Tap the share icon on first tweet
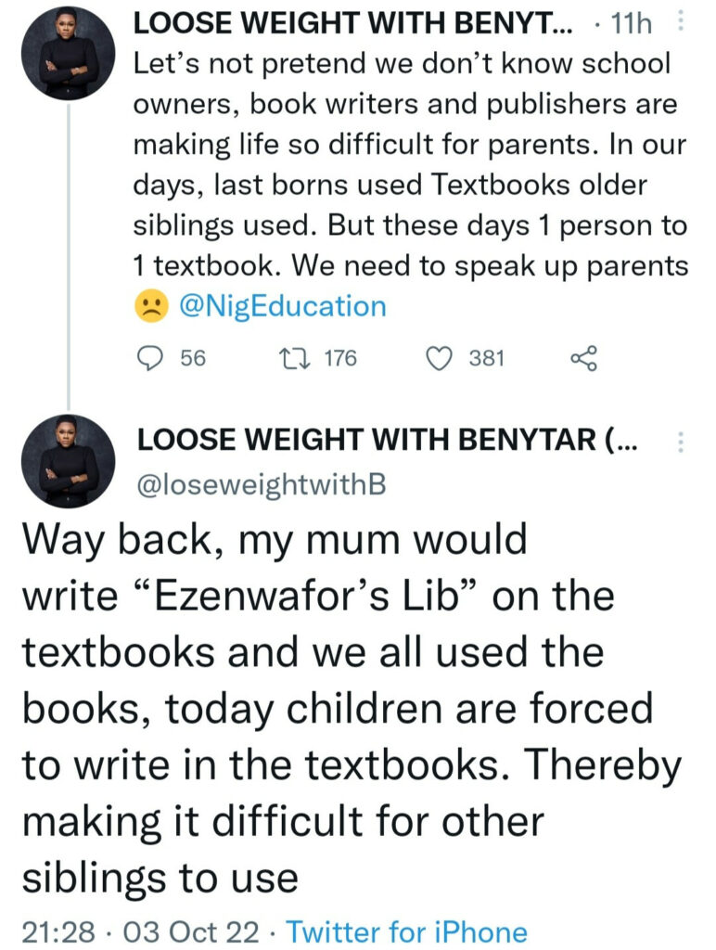This screenshot has width=716, height=950. point(582,358)
